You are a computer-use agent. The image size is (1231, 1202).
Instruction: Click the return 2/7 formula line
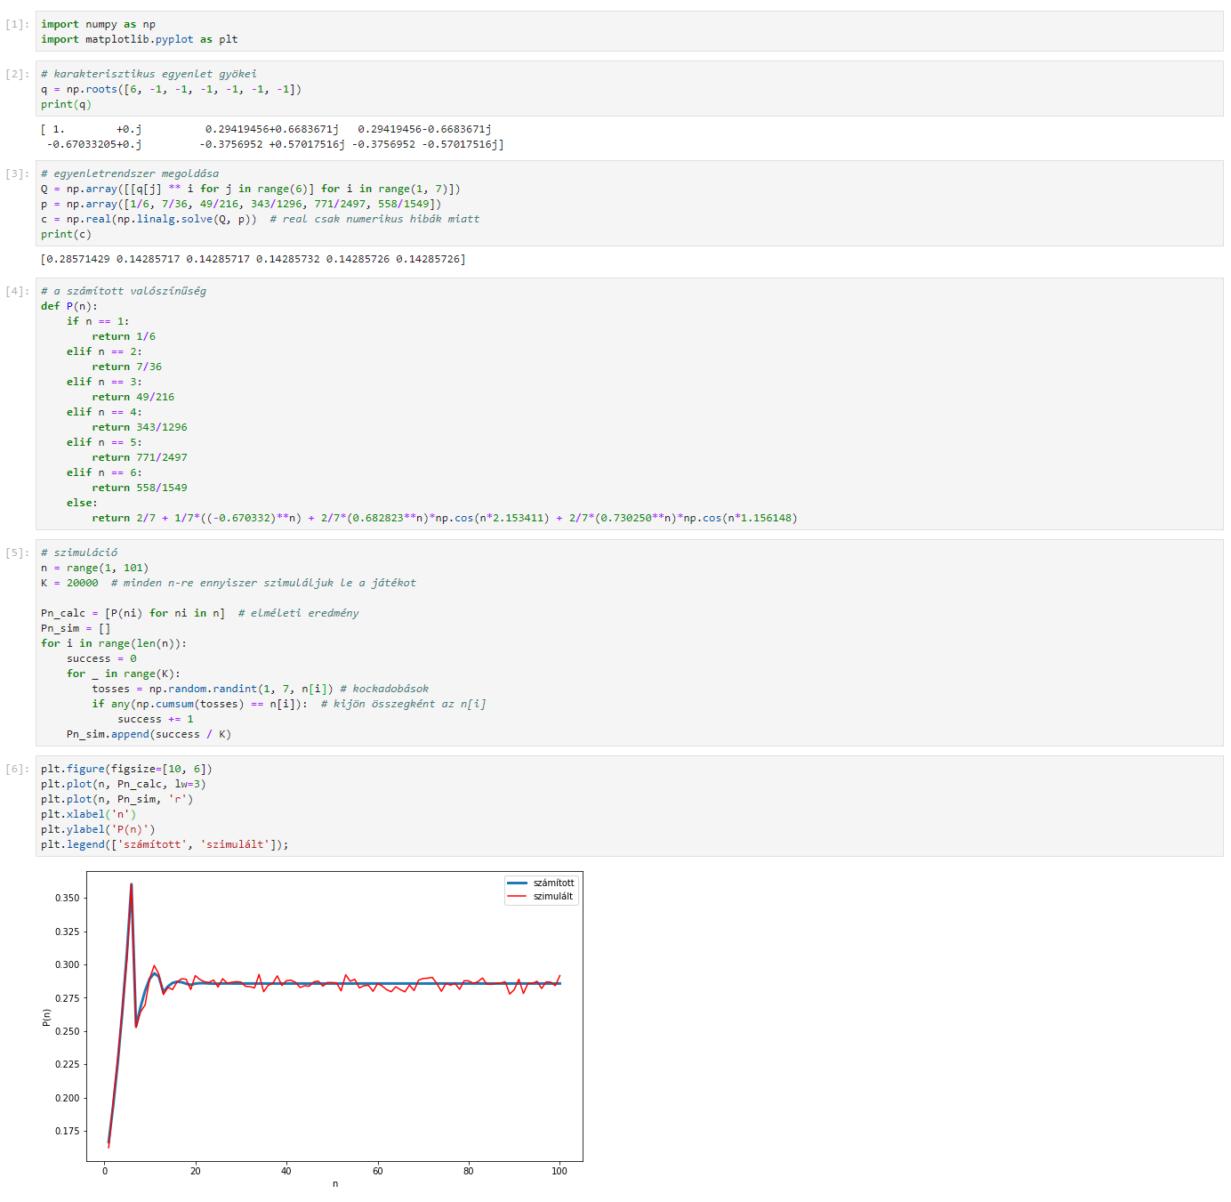click(x=444, y=518)
